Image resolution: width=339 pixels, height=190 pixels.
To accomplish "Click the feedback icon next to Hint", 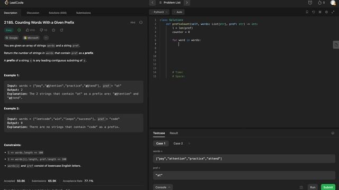I will coord(141,22).
